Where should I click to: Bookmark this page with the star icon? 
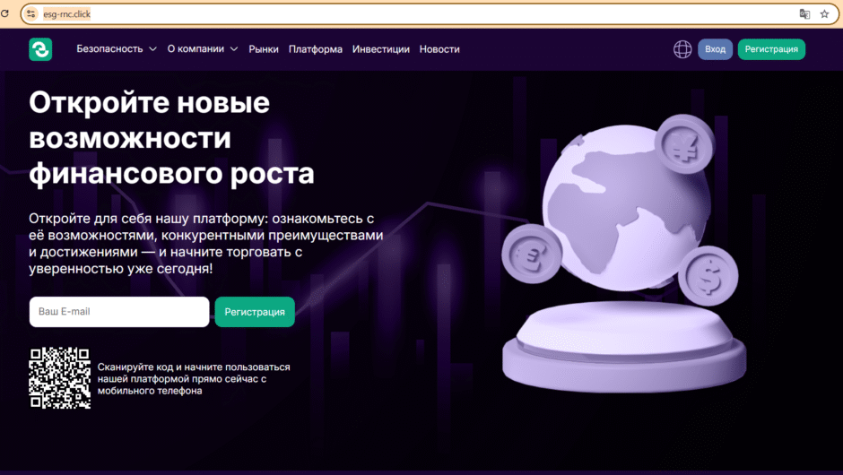click(x=824, y=14)
